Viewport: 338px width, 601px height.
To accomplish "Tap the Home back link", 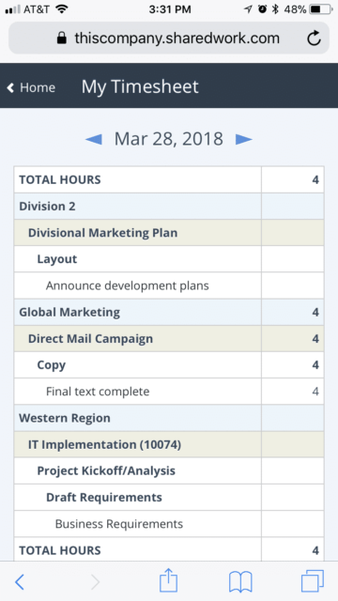I will 31,87.
